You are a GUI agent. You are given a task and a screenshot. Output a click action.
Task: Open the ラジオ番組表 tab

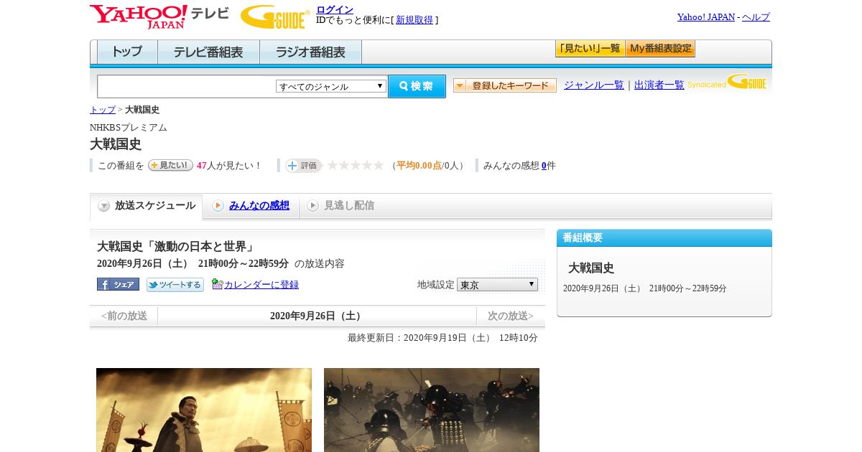coord(310,52)
